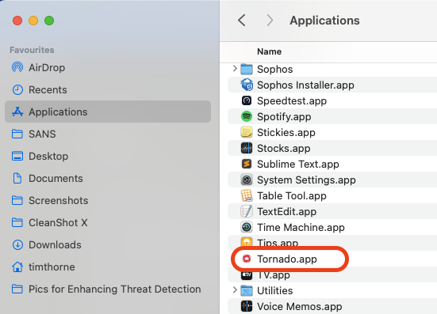This screenshot has width=437, height=314.
Task: Select the Stickies.app file name
Action: (286, 133)
